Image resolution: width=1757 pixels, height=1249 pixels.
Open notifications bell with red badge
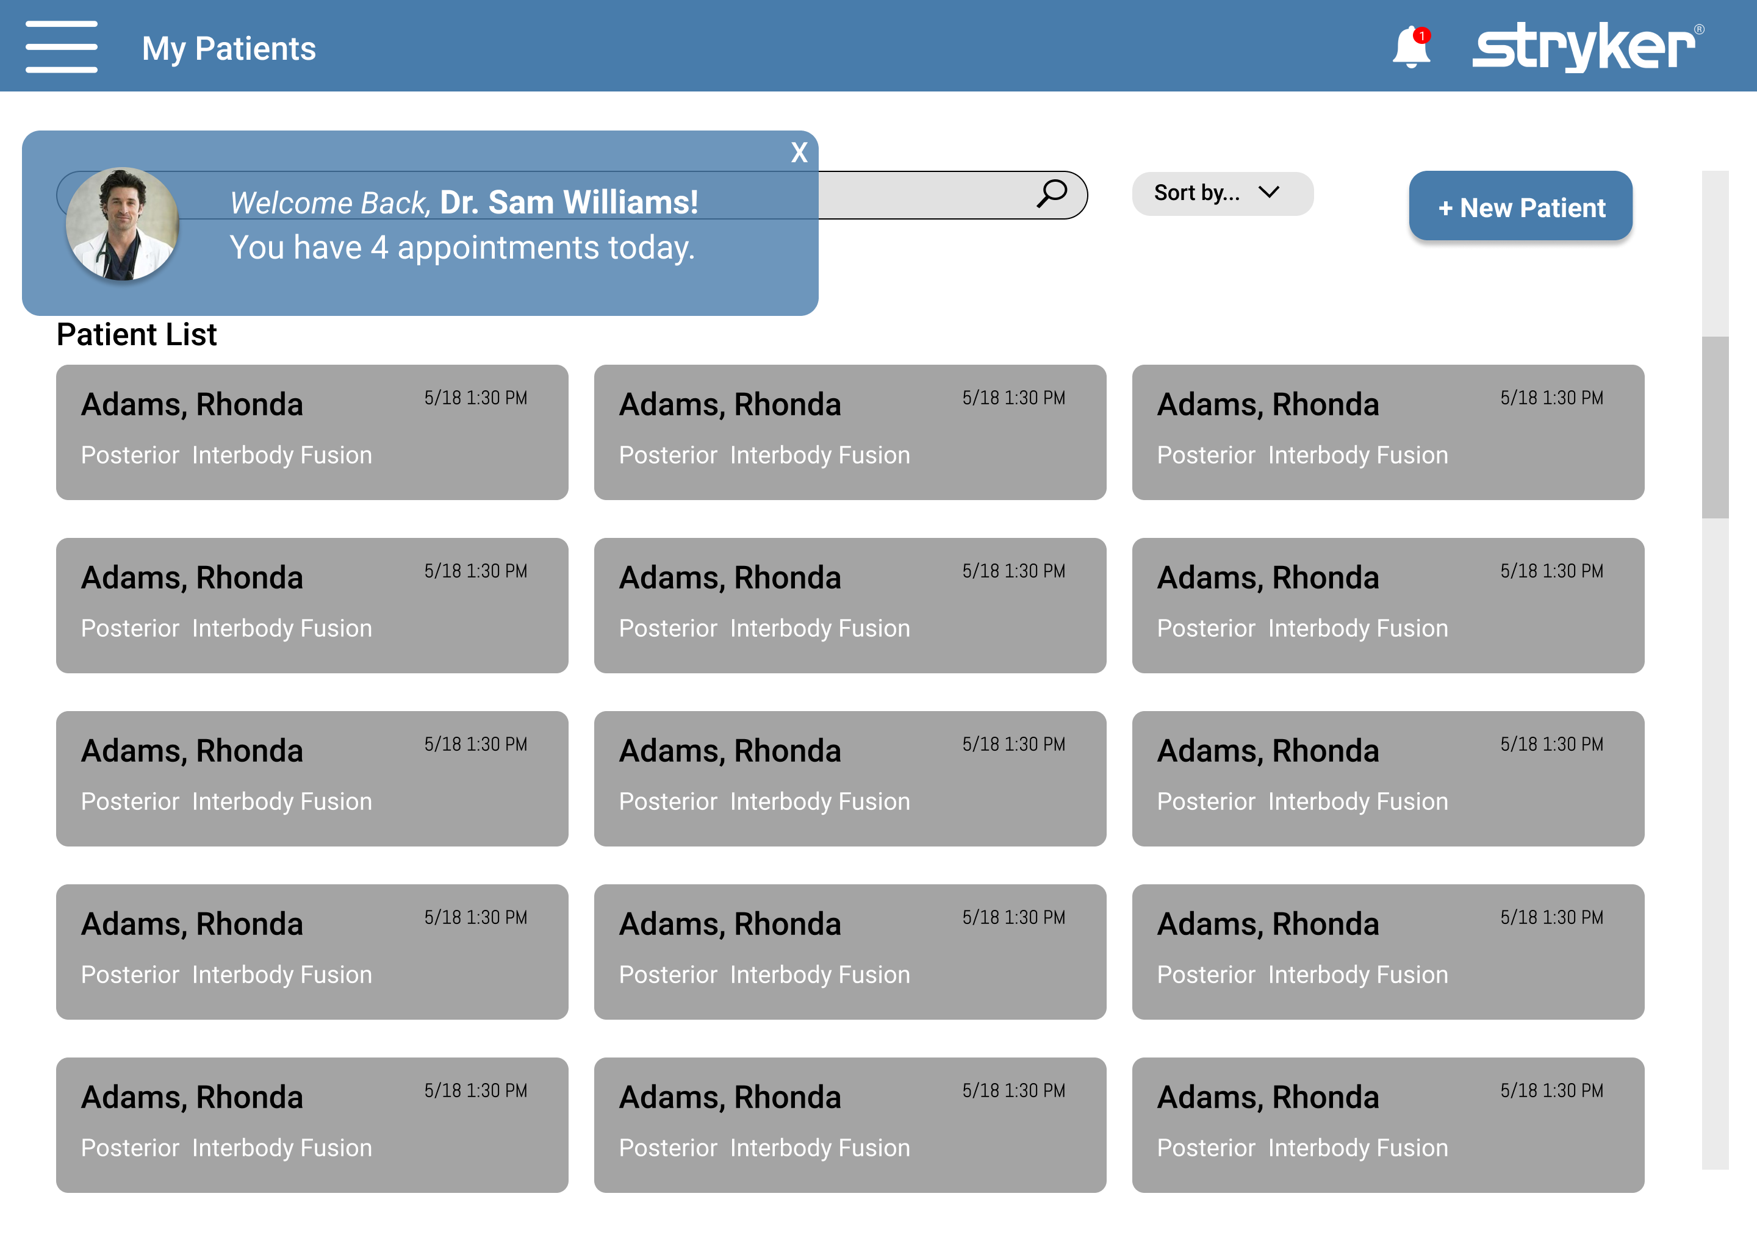pyautogui.click(x=1411, y=47)
